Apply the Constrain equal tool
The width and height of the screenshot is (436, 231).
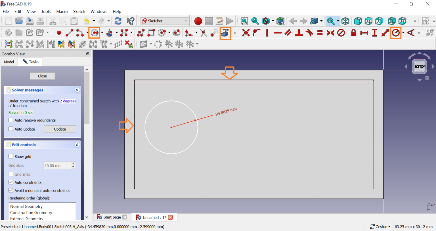tap(320, 33)
